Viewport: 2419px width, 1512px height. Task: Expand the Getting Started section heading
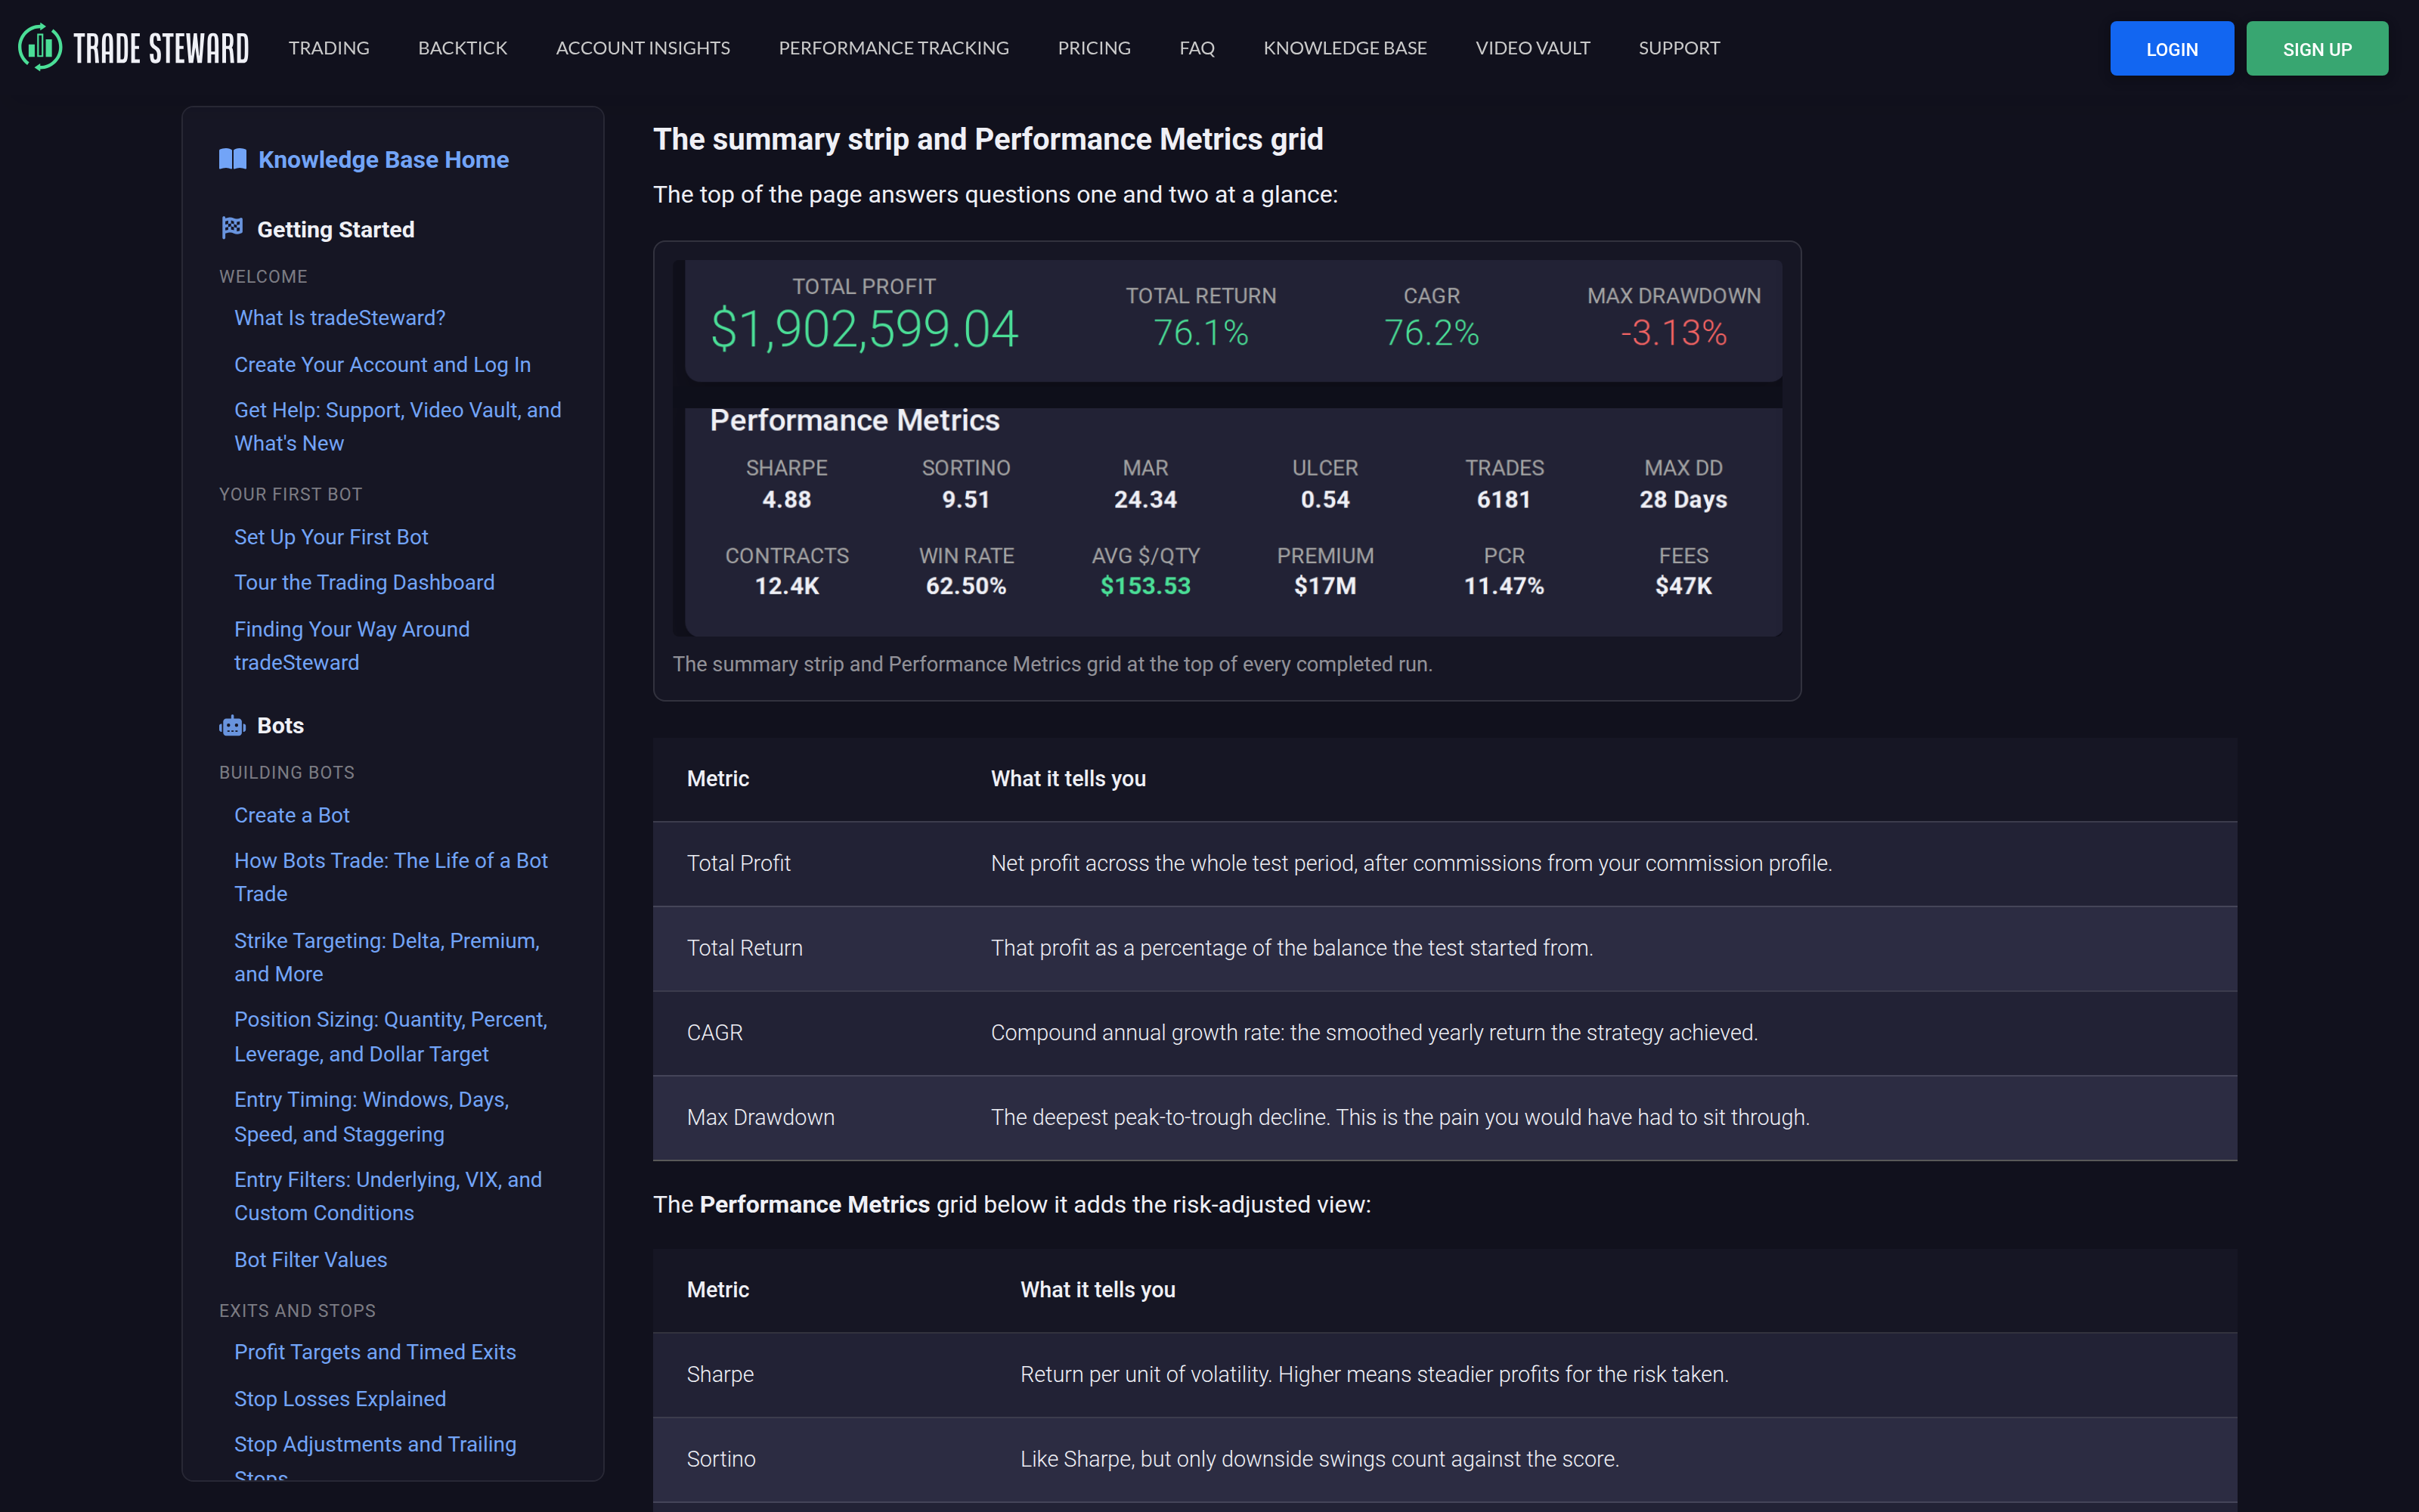point(336,229)
